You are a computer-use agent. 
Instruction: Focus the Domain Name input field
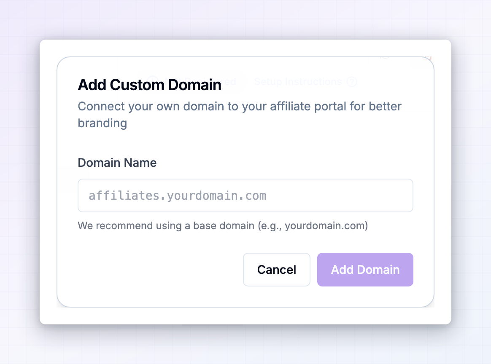pyautogui.click(x=245, y=195)
